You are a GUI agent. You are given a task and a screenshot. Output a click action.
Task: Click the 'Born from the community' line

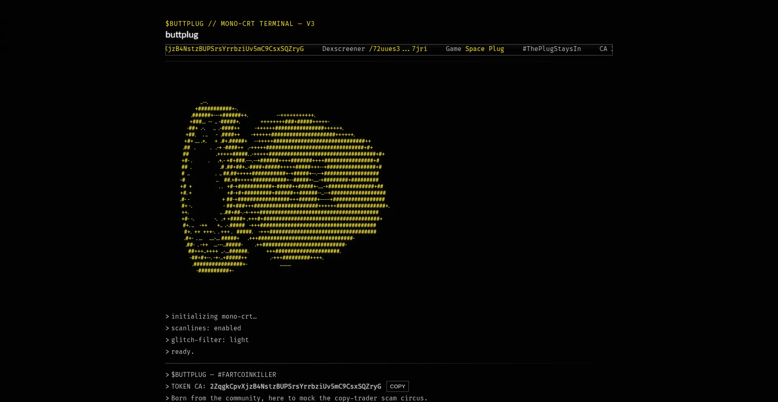coord(299,398)
